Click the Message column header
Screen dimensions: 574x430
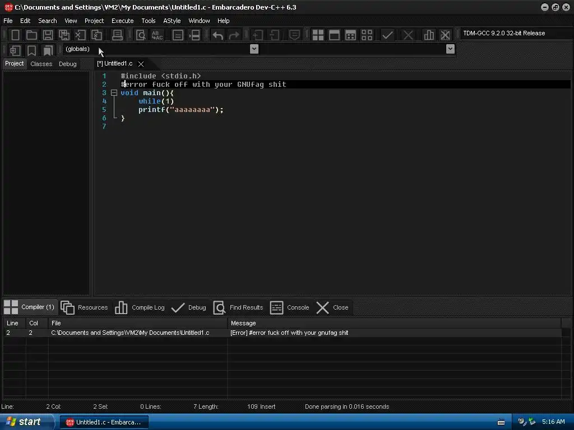click(394, 323)
